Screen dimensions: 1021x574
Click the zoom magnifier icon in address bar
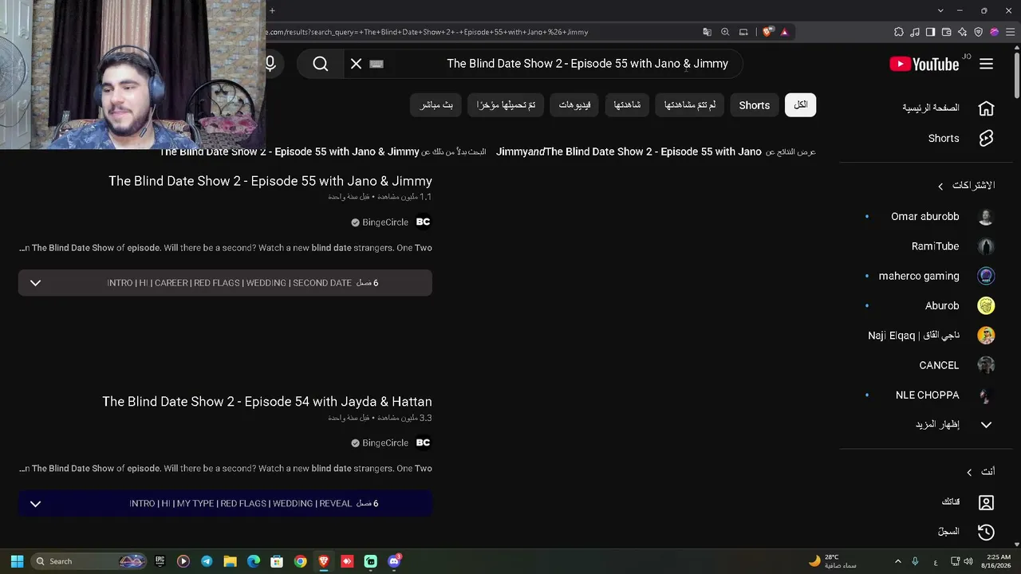725,32
